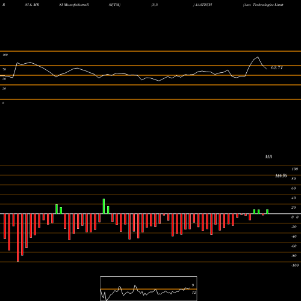Click the value 9 in mini chart
The image size is (301, 301).
[x=193, y=285]
